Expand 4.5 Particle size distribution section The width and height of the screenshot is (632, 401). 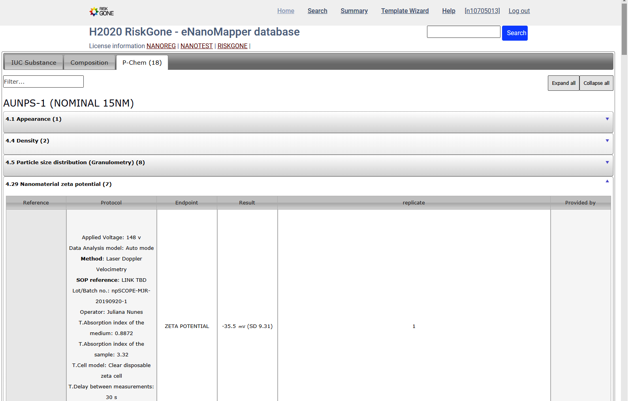click(607, 162)
